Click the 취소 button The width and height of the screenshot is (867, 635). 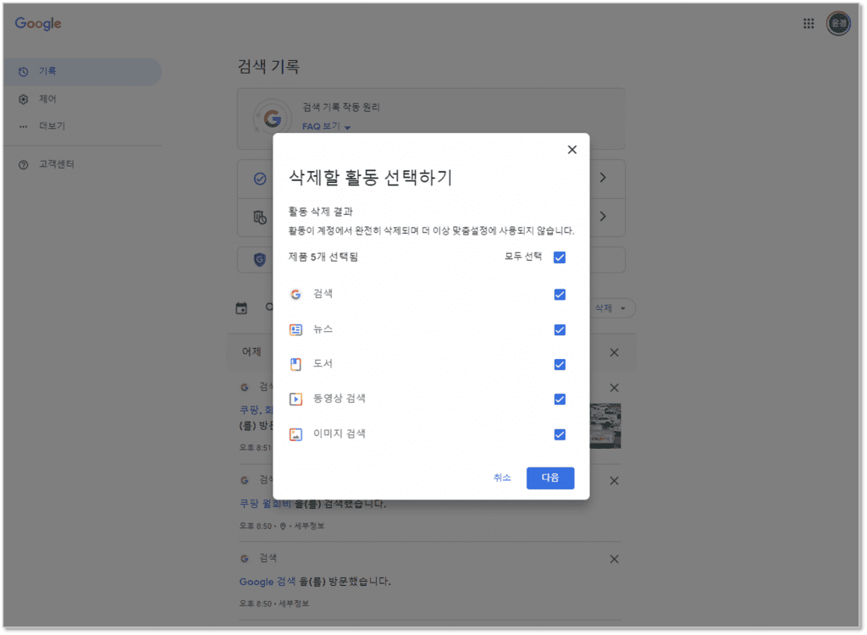(x=501, y=478)
